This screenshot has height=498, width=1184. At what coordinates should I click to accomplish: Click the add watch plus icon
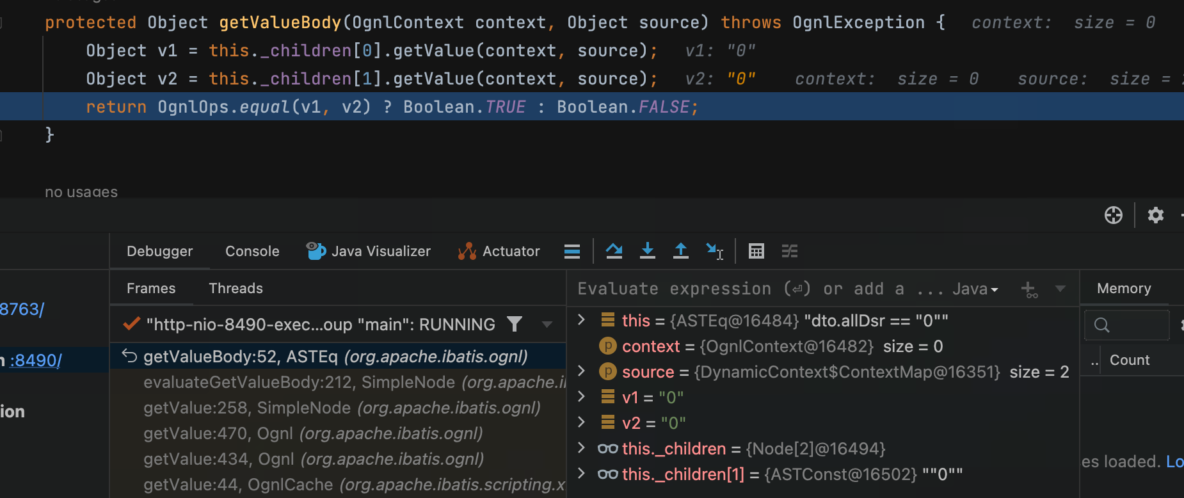click(x=1029, y=289)
